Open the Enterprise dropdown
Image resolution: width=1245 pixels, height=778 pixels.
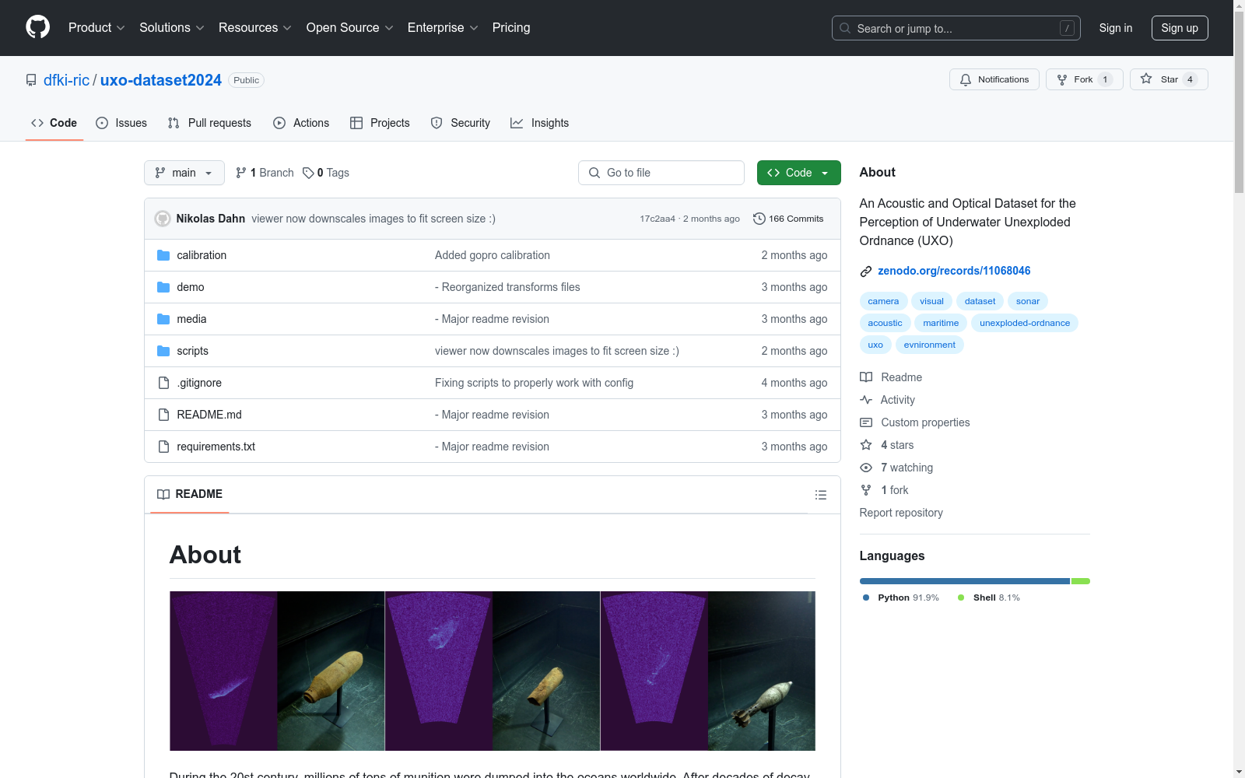442,28
